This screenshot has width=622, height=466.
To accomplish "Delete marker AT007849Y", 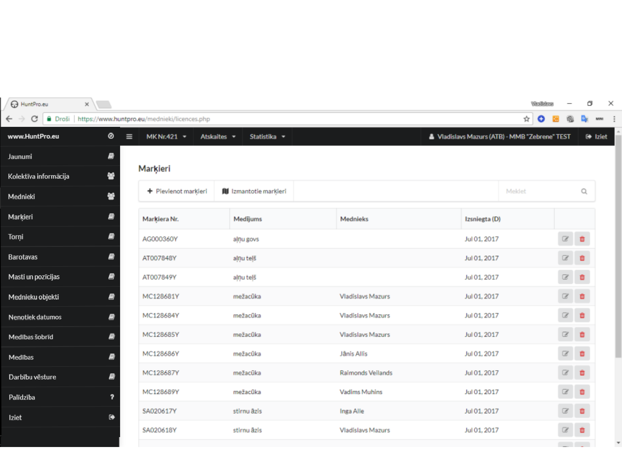I will pyautogui.click(x=582, y=277).
